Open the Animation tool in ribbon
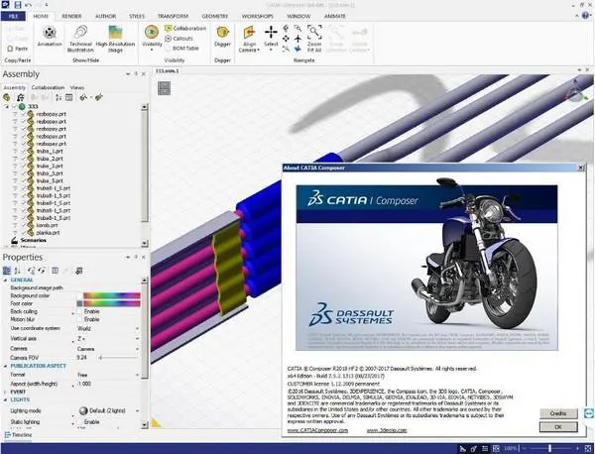This screenshot has height=454, width=595. (x=50, y=36)
